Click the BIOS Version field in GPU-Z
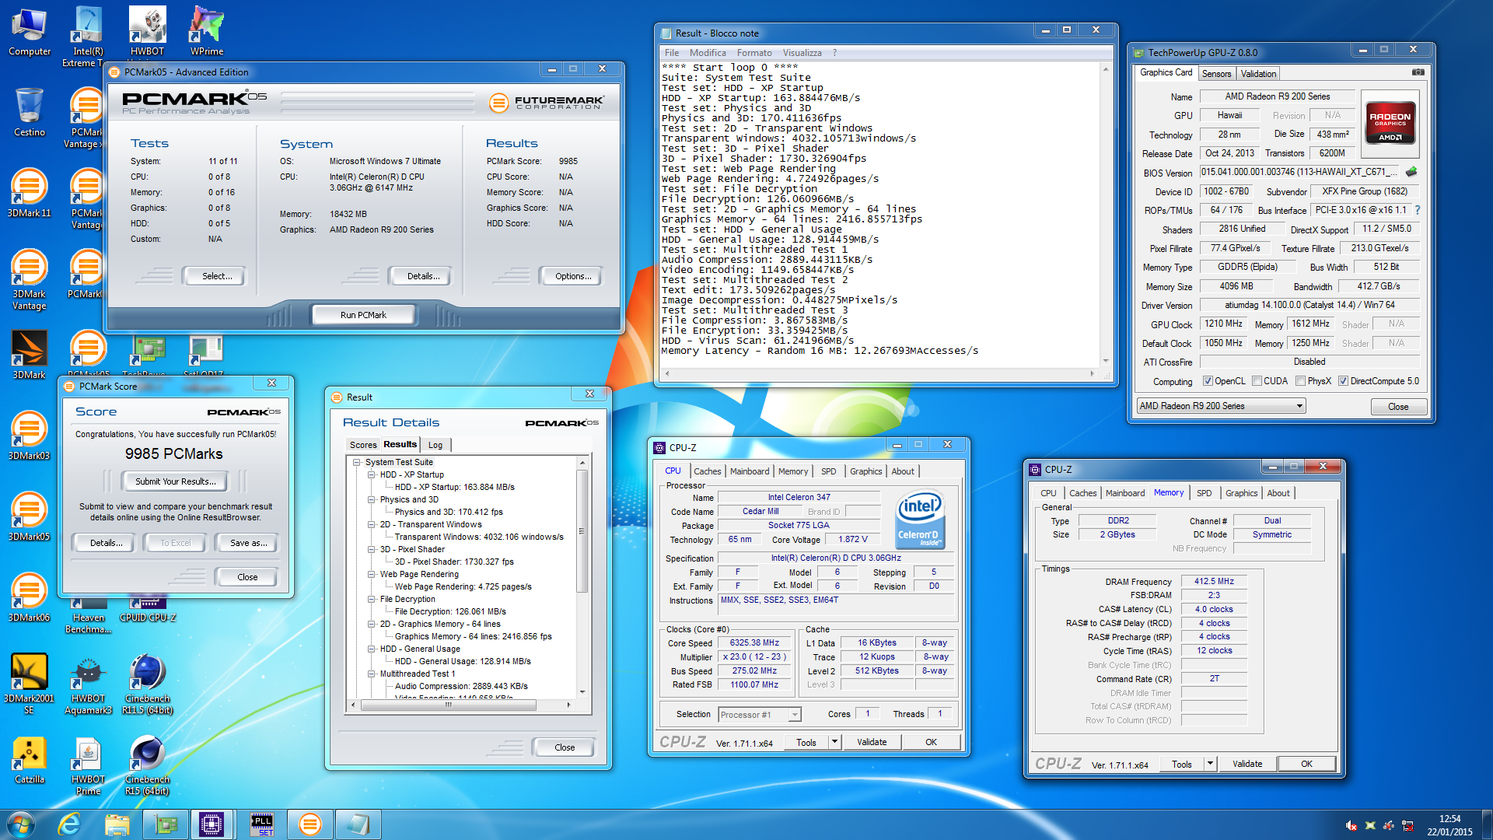The image size is (1493, 840). [x=1299, y=172]
